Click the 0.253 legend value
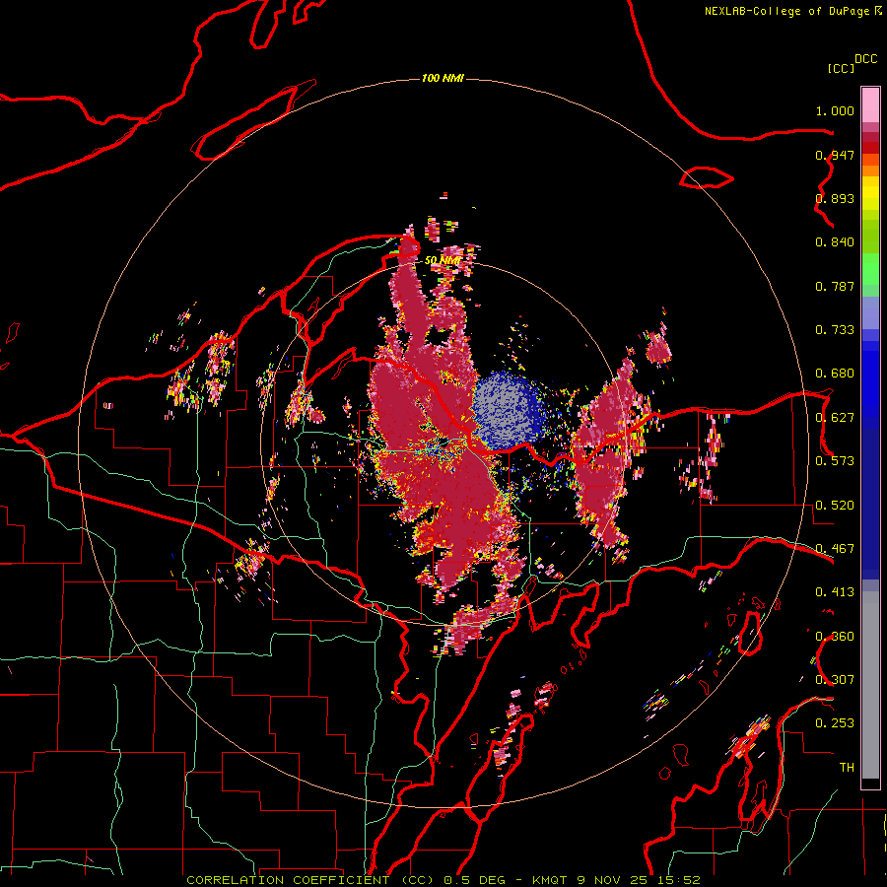 pyautogui.click(x=835, y=723)
